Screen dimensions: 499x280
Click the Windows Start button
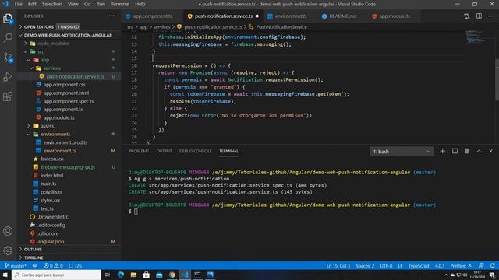pyautogui.click(x=5, y=275)
